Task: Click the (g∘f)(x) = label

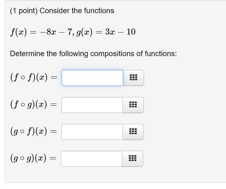Action: point(33,132)
